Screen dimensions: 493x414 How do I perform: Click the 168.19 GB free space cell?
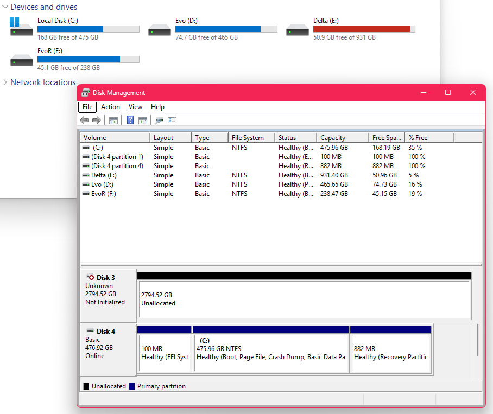pos(386,148)
